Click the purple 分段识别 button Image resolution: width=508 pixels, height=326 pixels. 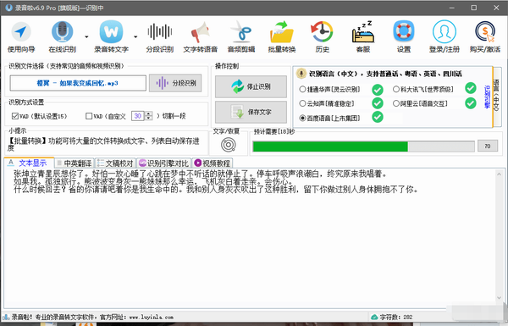pyautogui.click(x=175, y=83)
